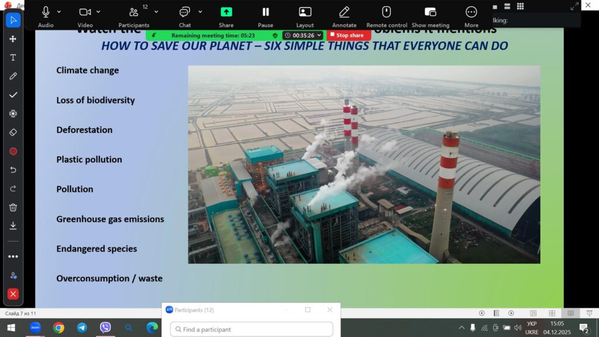
Task: Choose the Eraser annotation tool
Action: pos(13,132)
